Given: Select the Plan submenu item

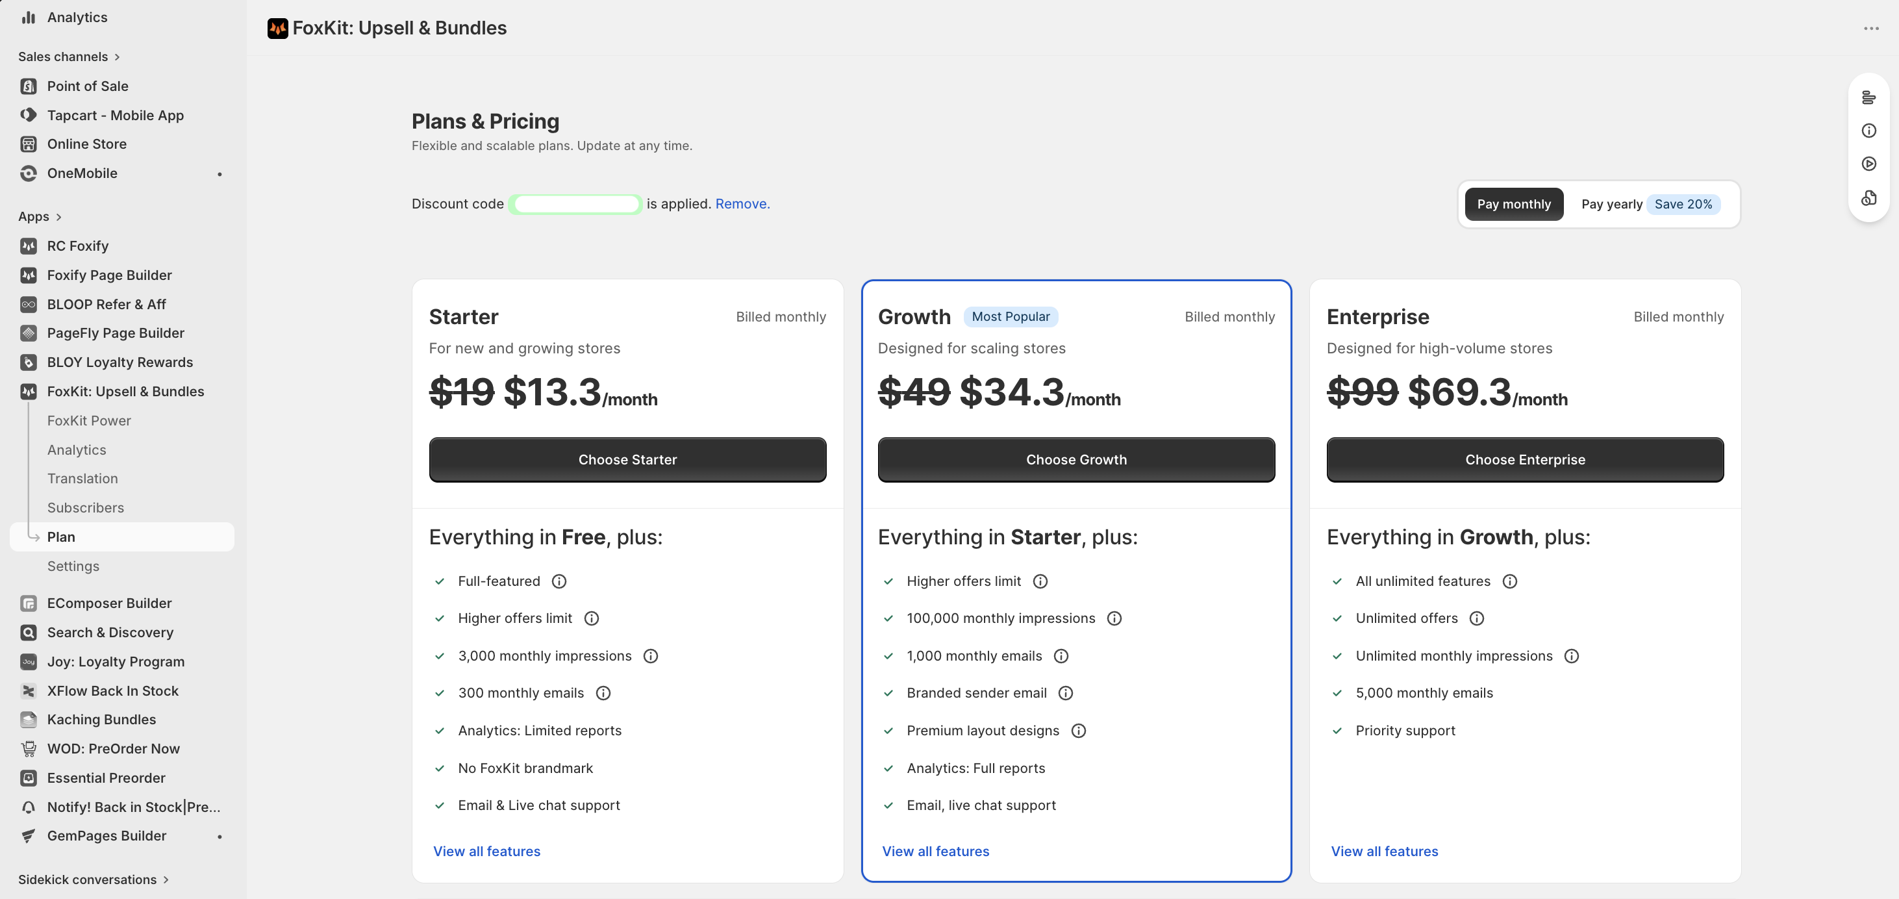Looking at the screenshot, I should pos(122,537).
